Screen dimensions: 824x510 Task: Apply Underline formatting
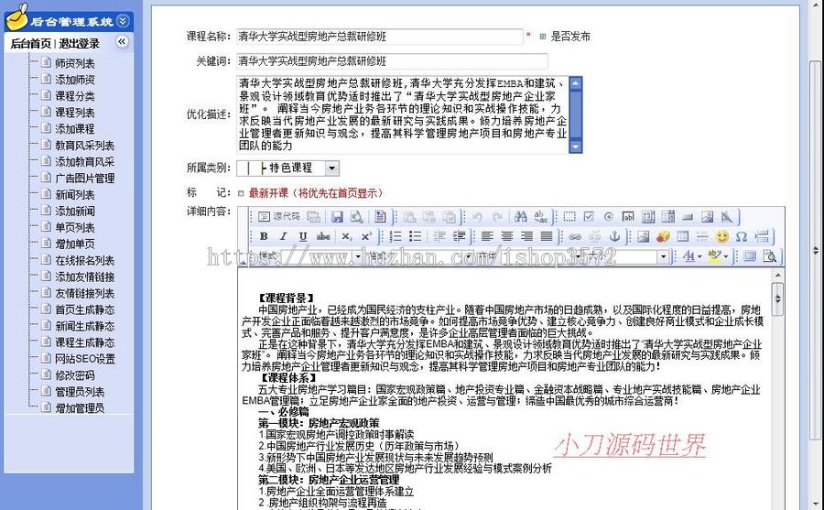pyautogui.click(x=303, y=236)
